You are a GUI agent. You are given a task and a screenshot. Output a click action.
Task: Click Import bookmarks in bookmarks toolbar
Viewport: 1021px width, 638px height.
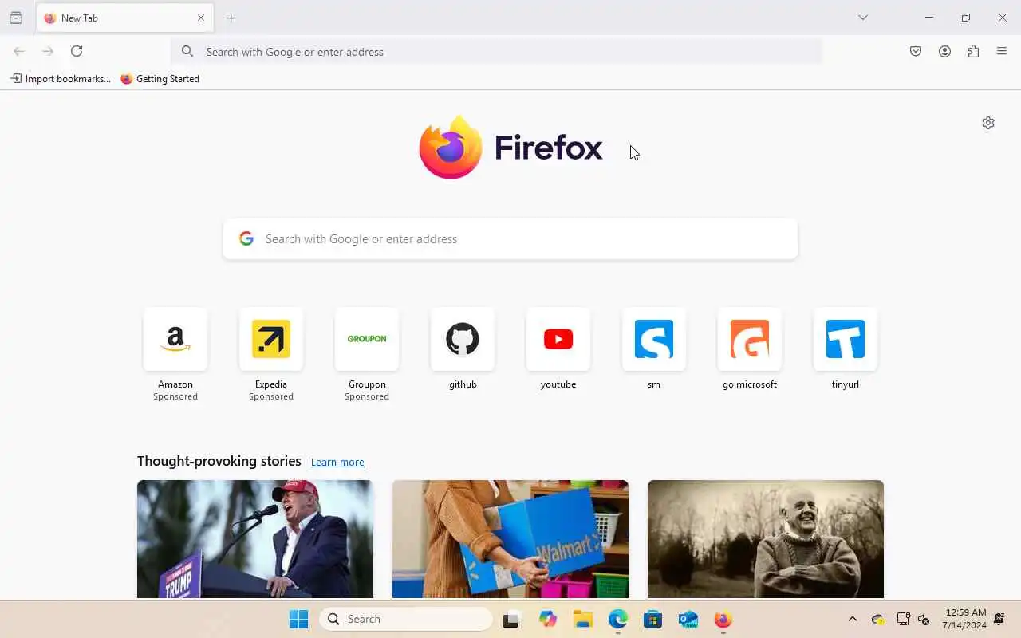(x=61, y=79)
